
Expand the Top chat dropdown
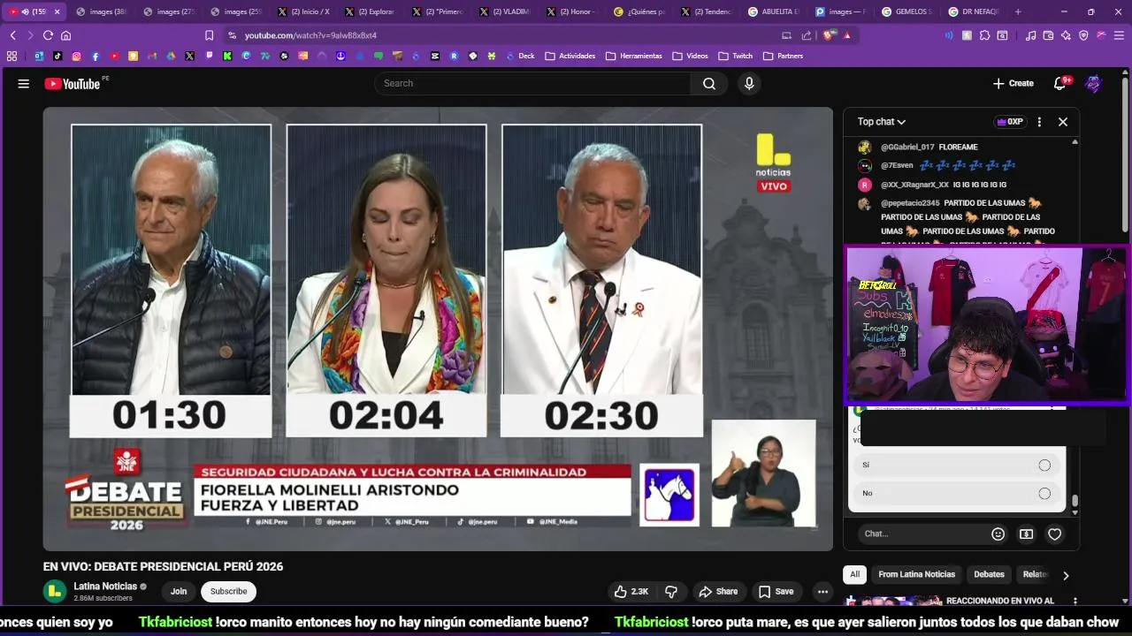[x=882, y=122]
